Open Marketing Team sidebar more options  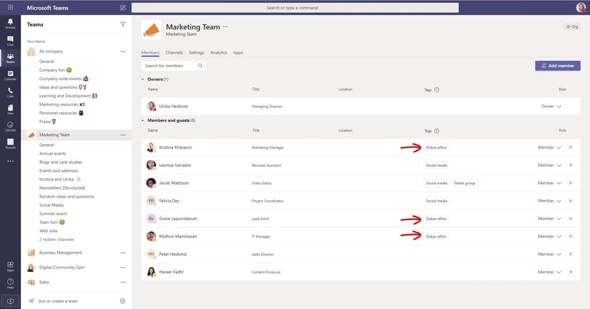click(123, 135)
